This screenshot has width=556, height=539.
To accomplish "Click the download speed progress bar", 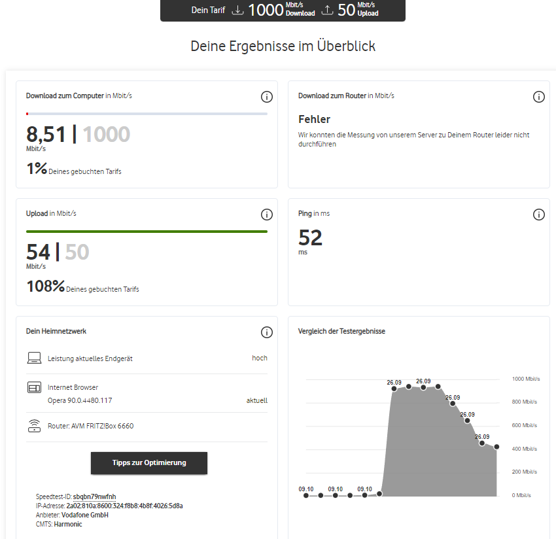I will pos(147,114).
